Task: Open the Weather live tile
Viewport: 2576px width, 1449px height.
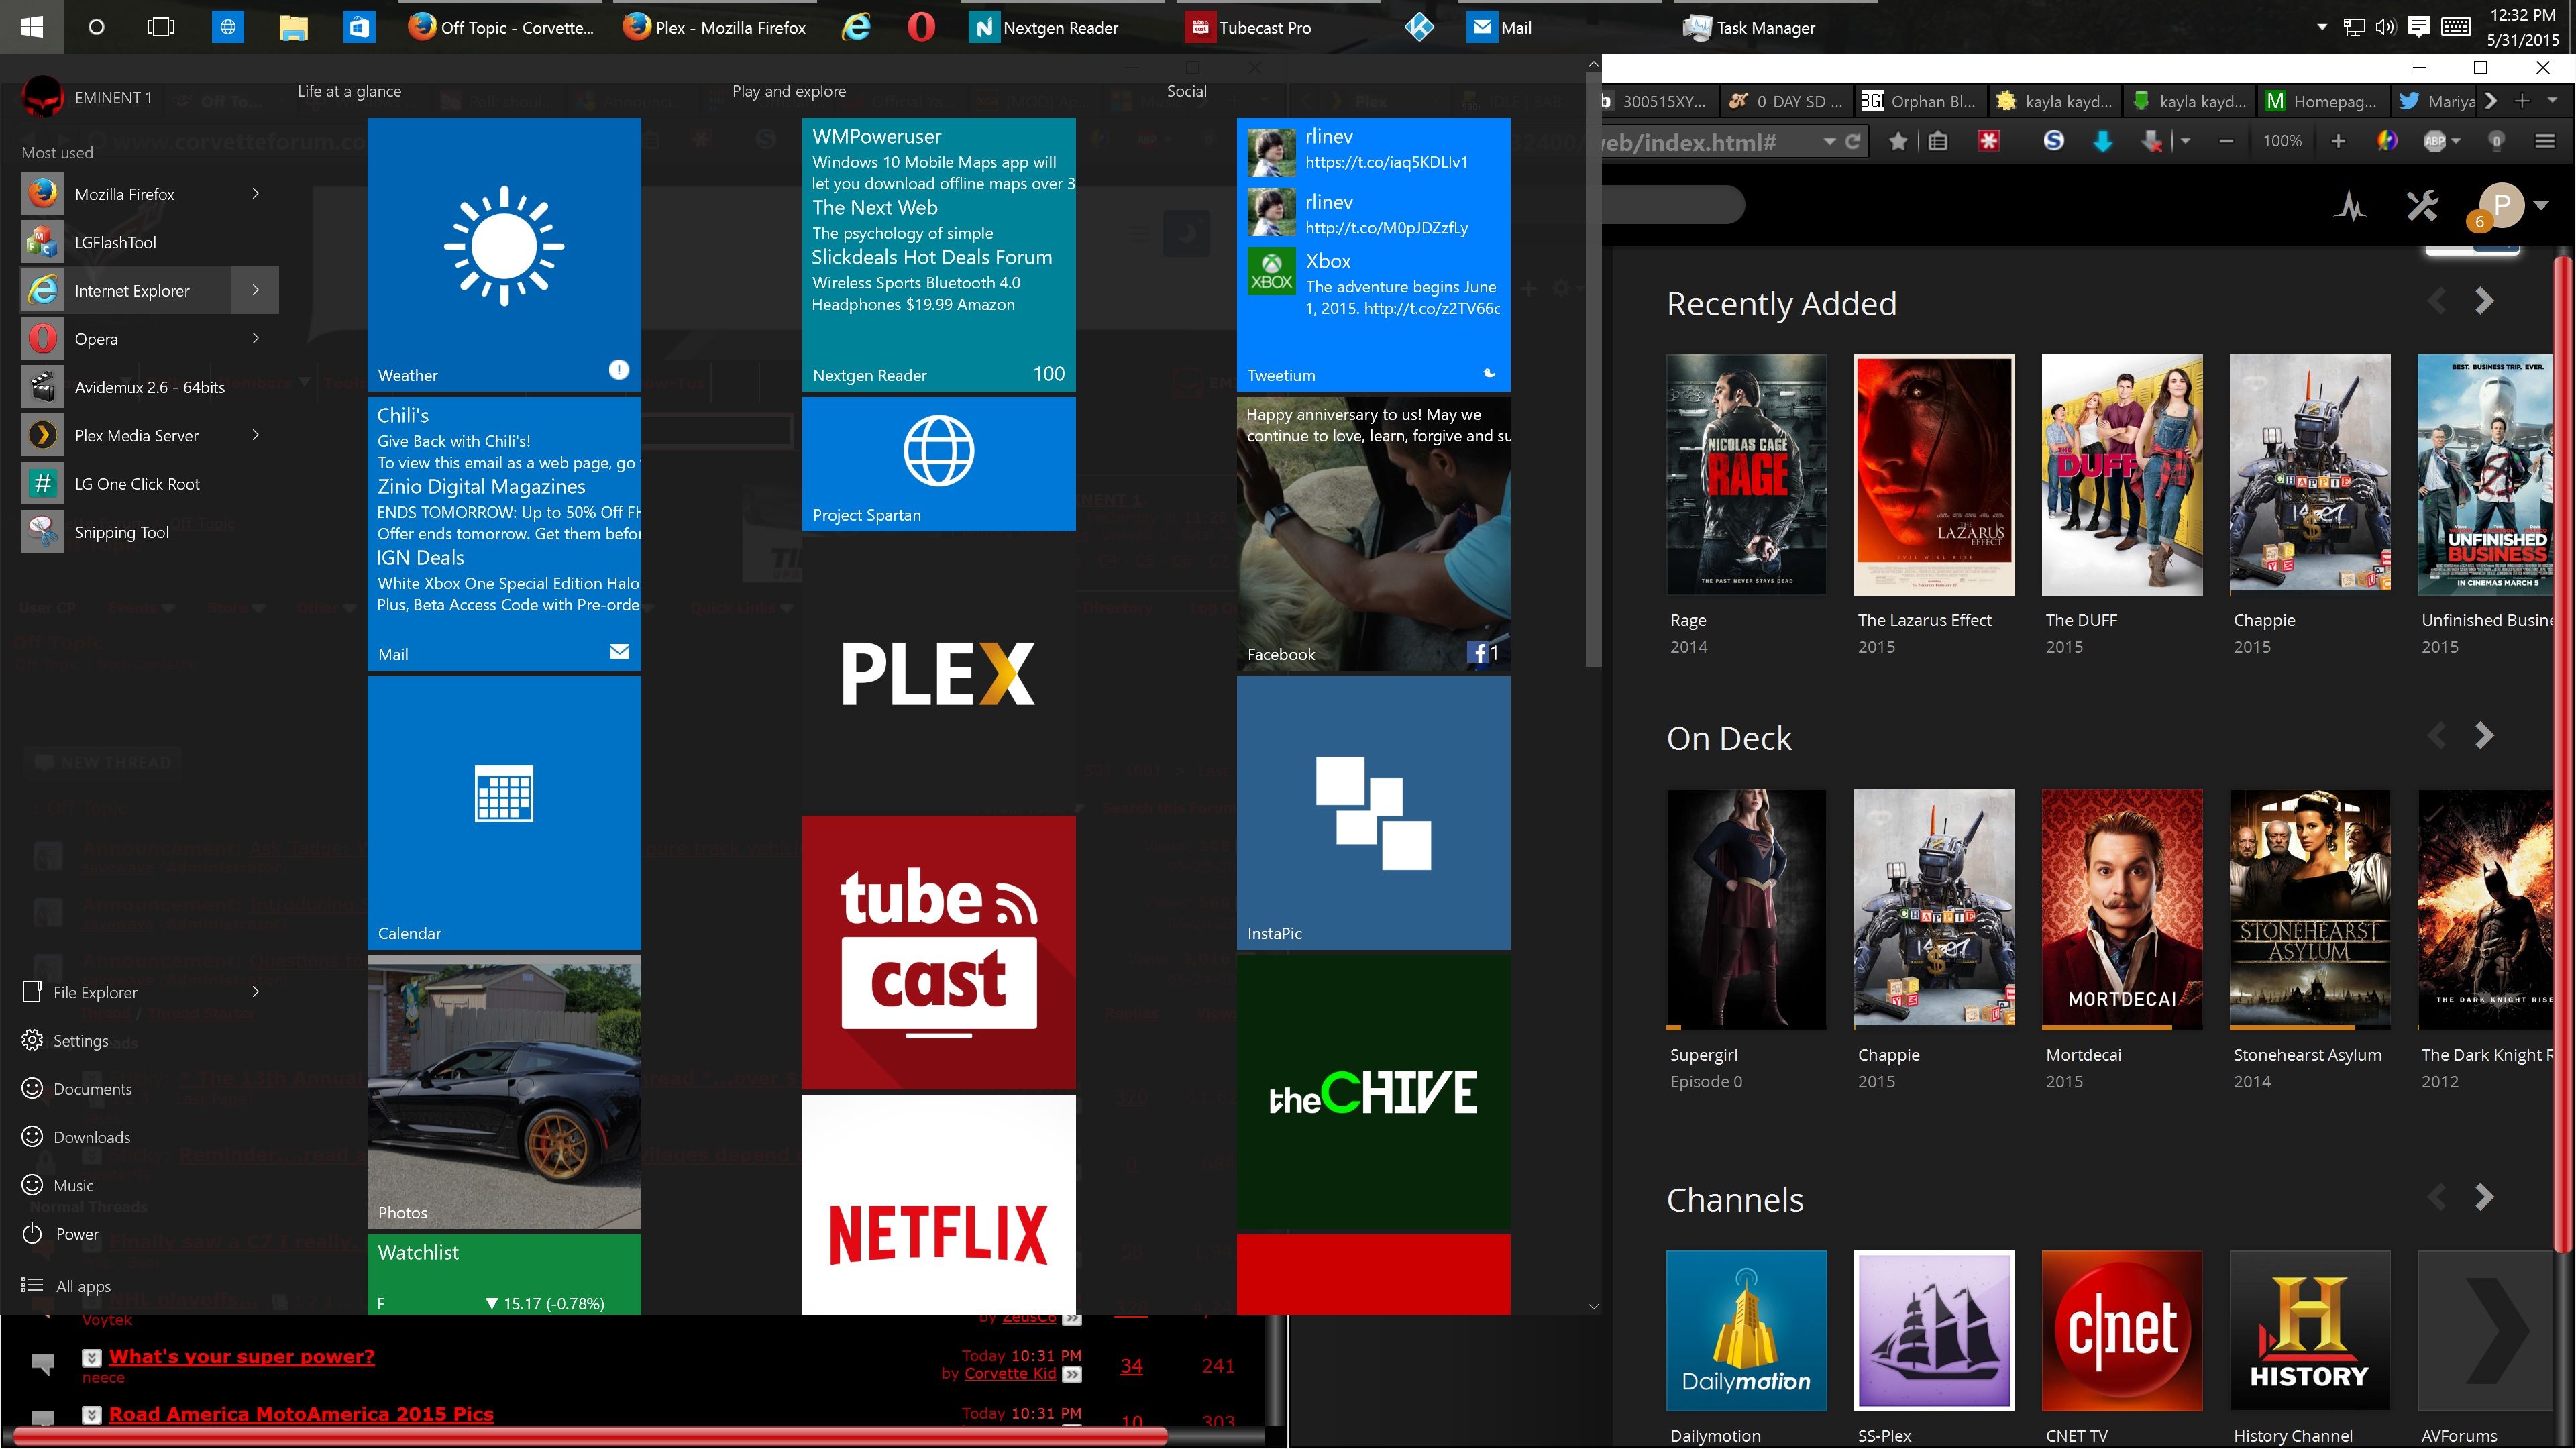Action: [504, 254]
